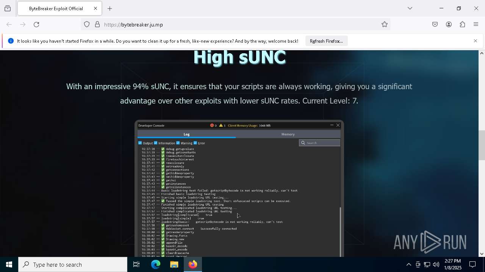Open Firefox recent browsing view icon

pos(8,8)
